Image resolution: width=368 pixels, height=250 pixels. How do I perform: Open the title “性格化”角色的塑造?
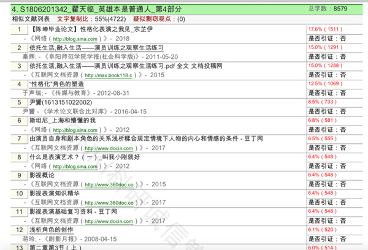coord(56,84)
